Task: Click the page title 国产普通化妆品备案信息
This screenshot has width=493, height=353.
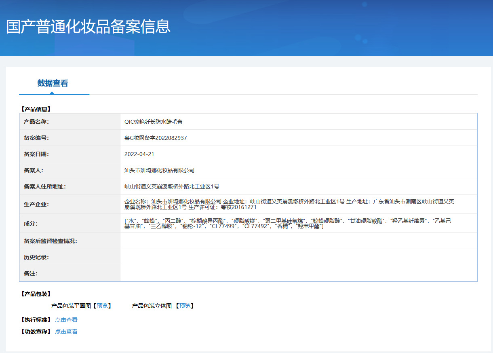Action: pos(88,26)
